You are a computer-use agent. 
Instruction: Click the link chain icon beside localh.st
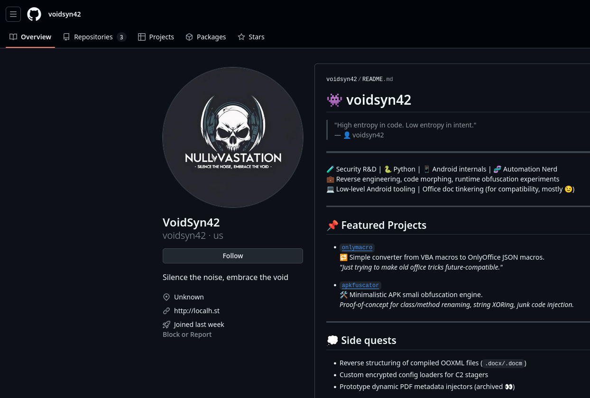166,311
